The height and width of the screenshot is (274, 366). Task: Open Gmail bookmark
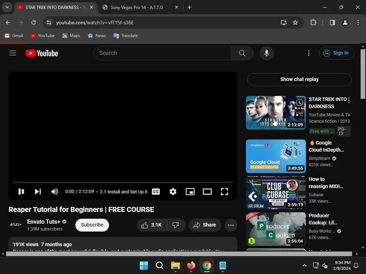coord(14,36)
